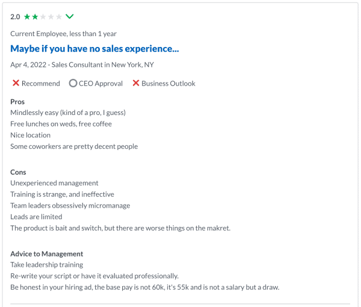361x307 pixels.
Task: Expand the rating breakdown with the green chevron
Action: (x=70, y=16)
